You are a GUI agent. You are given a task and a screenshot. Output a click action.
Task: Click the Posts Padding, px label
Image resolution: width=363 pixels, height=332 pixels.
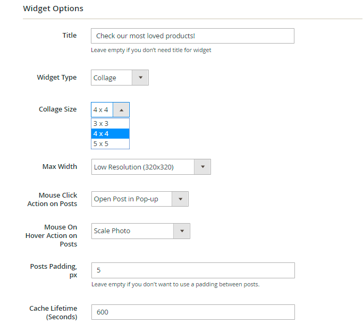[x=54, y=270]
